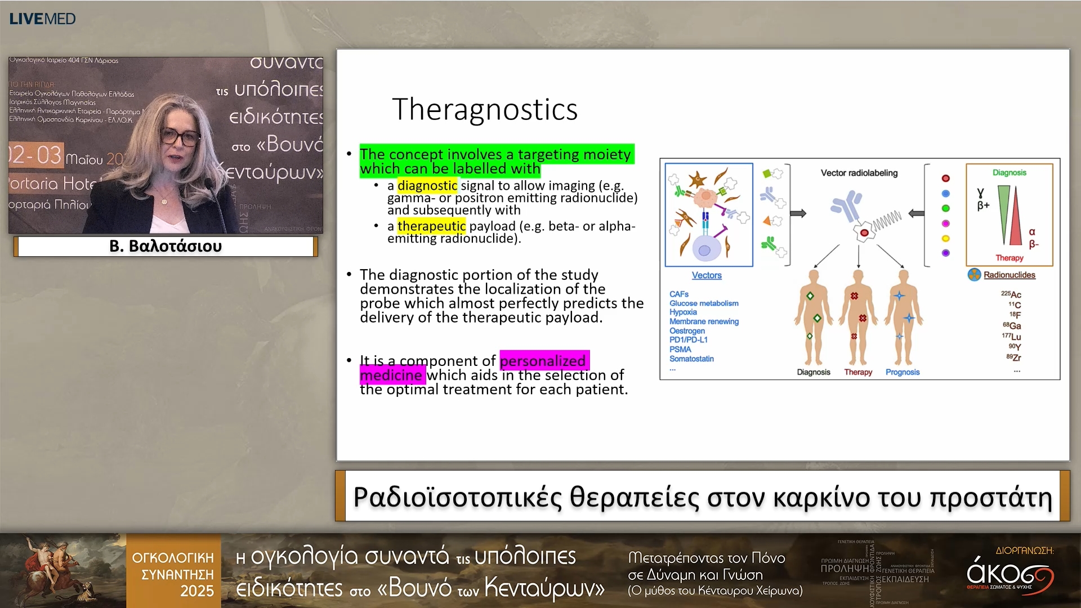The width and height of the screenshot is (1081, 608).
Task: Click the slide title Theragnostics
Action: click(485, 109)
